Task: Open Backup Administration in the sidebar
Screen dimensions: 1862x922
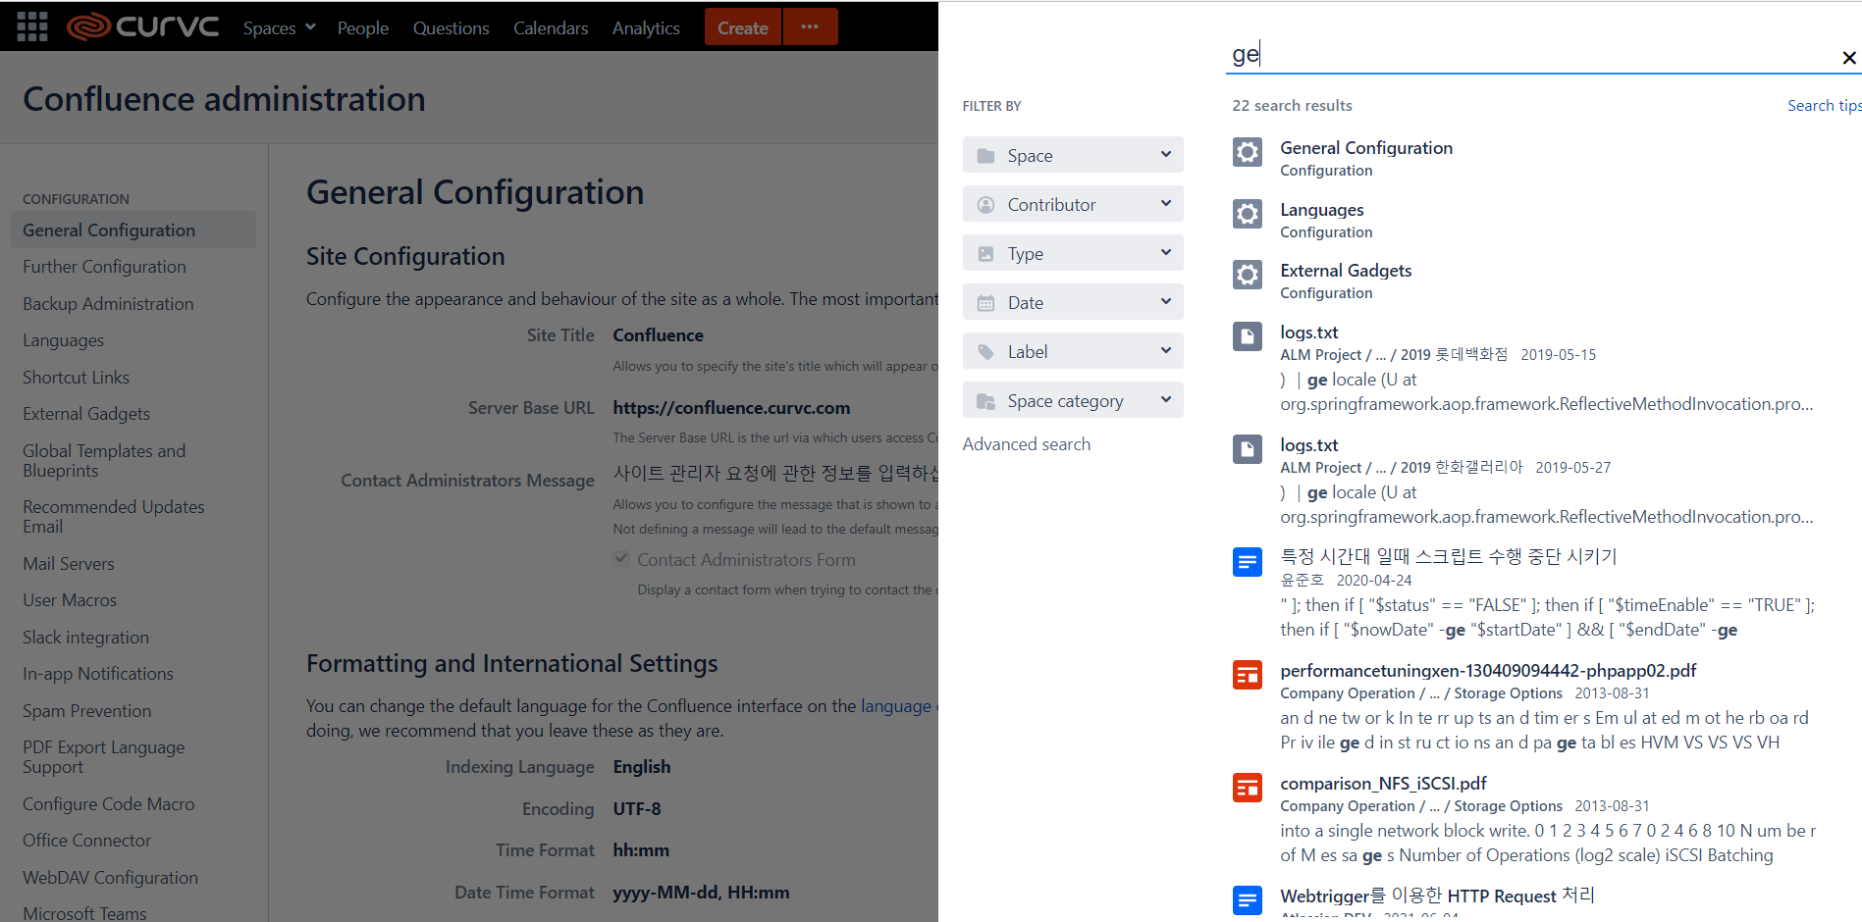Action: point(108,304)
